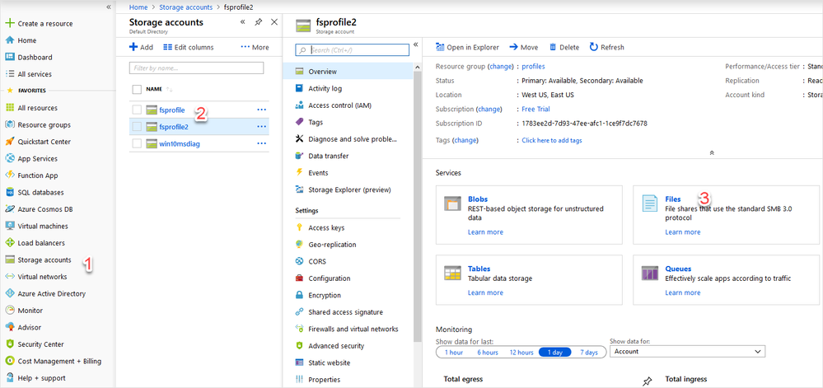Click the Create a resource plus icon
The width and height of the screenshot is (823, 388).
[x=9, y=24]
